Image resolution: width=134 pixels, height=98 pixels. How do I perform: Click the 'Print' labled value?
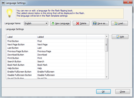tap(40, 58)
